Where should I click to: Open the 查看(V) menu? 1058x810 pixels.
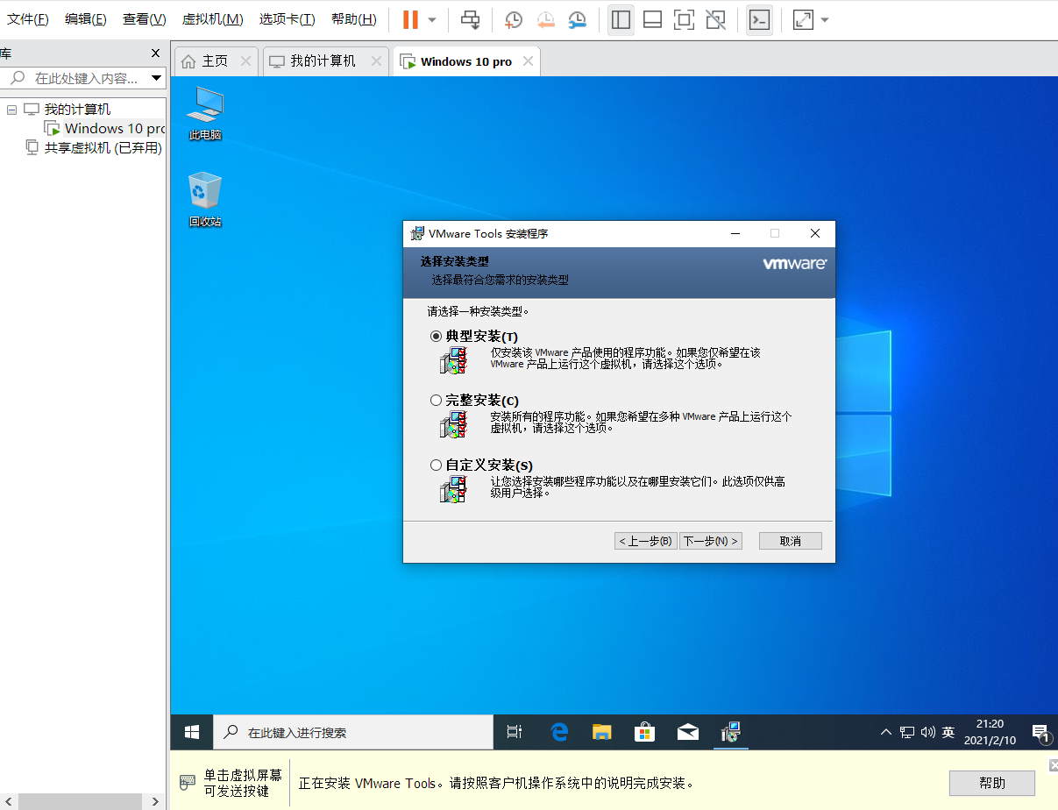click(x=145, y=19)
